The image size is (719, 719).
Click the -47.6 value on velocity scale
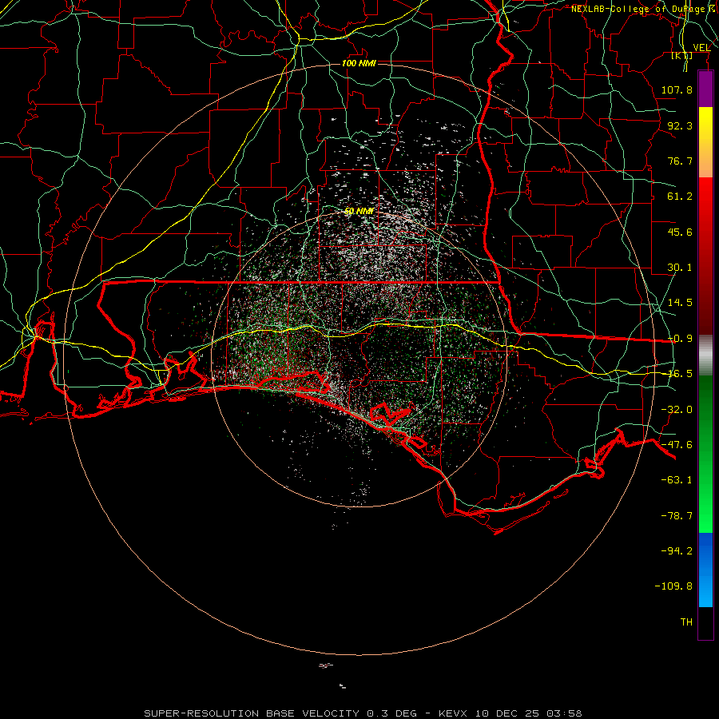677,445
